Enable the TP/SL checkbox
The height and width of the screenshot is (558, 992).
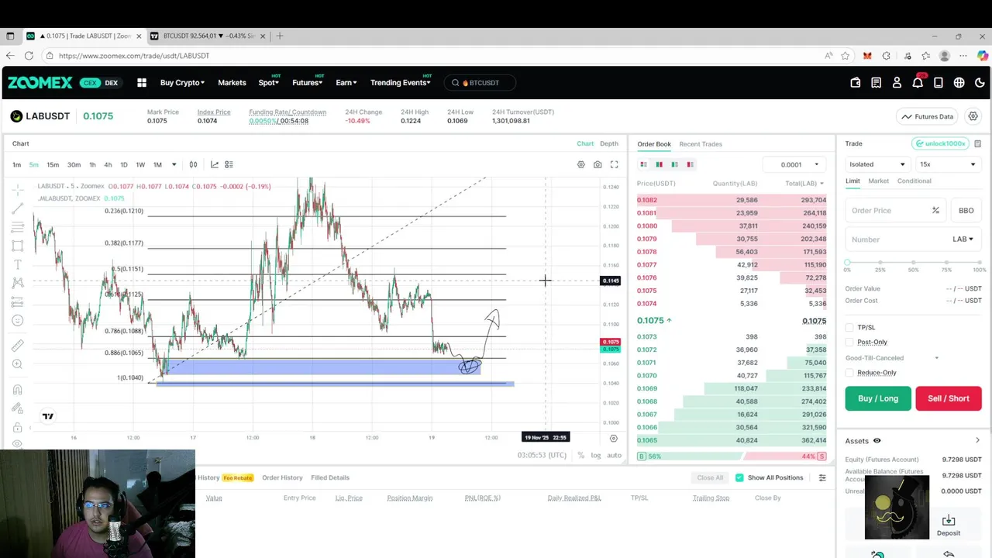[849, 327]
